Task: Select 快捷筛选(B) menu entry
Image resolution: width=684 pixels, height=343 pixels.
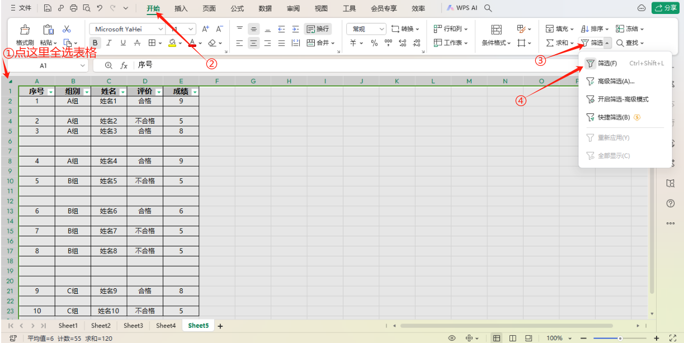Action: pyautogui.click(x=625, y=117)
